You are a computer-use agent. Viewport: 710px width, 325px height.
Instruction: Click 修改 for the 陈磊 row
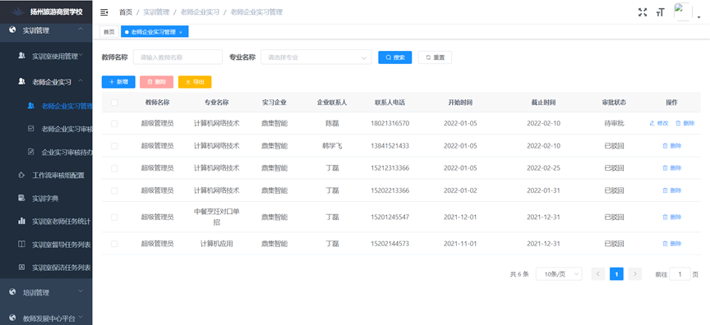659,123
